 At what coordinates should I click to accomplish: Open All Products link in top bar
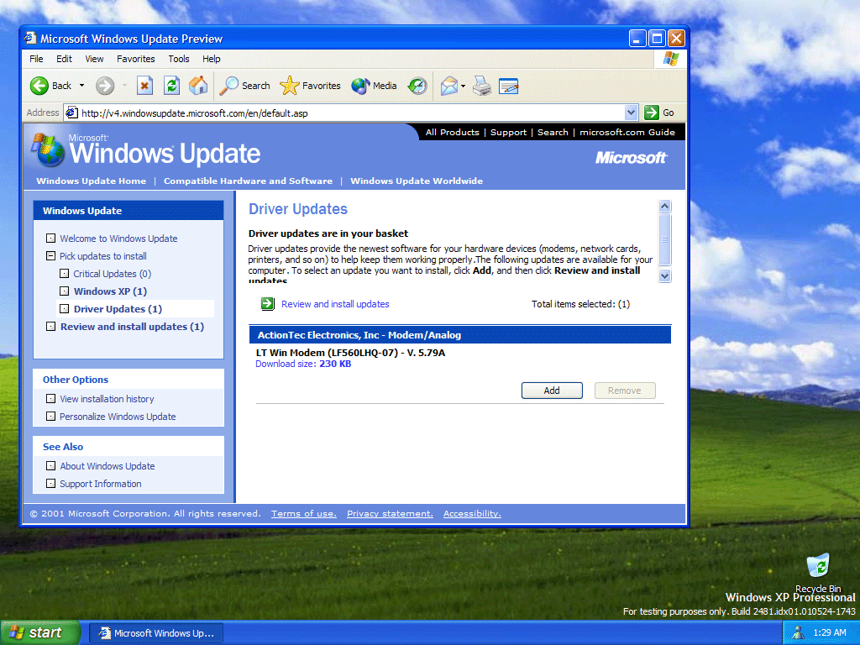pyautogui.click(x=452, y=132)
